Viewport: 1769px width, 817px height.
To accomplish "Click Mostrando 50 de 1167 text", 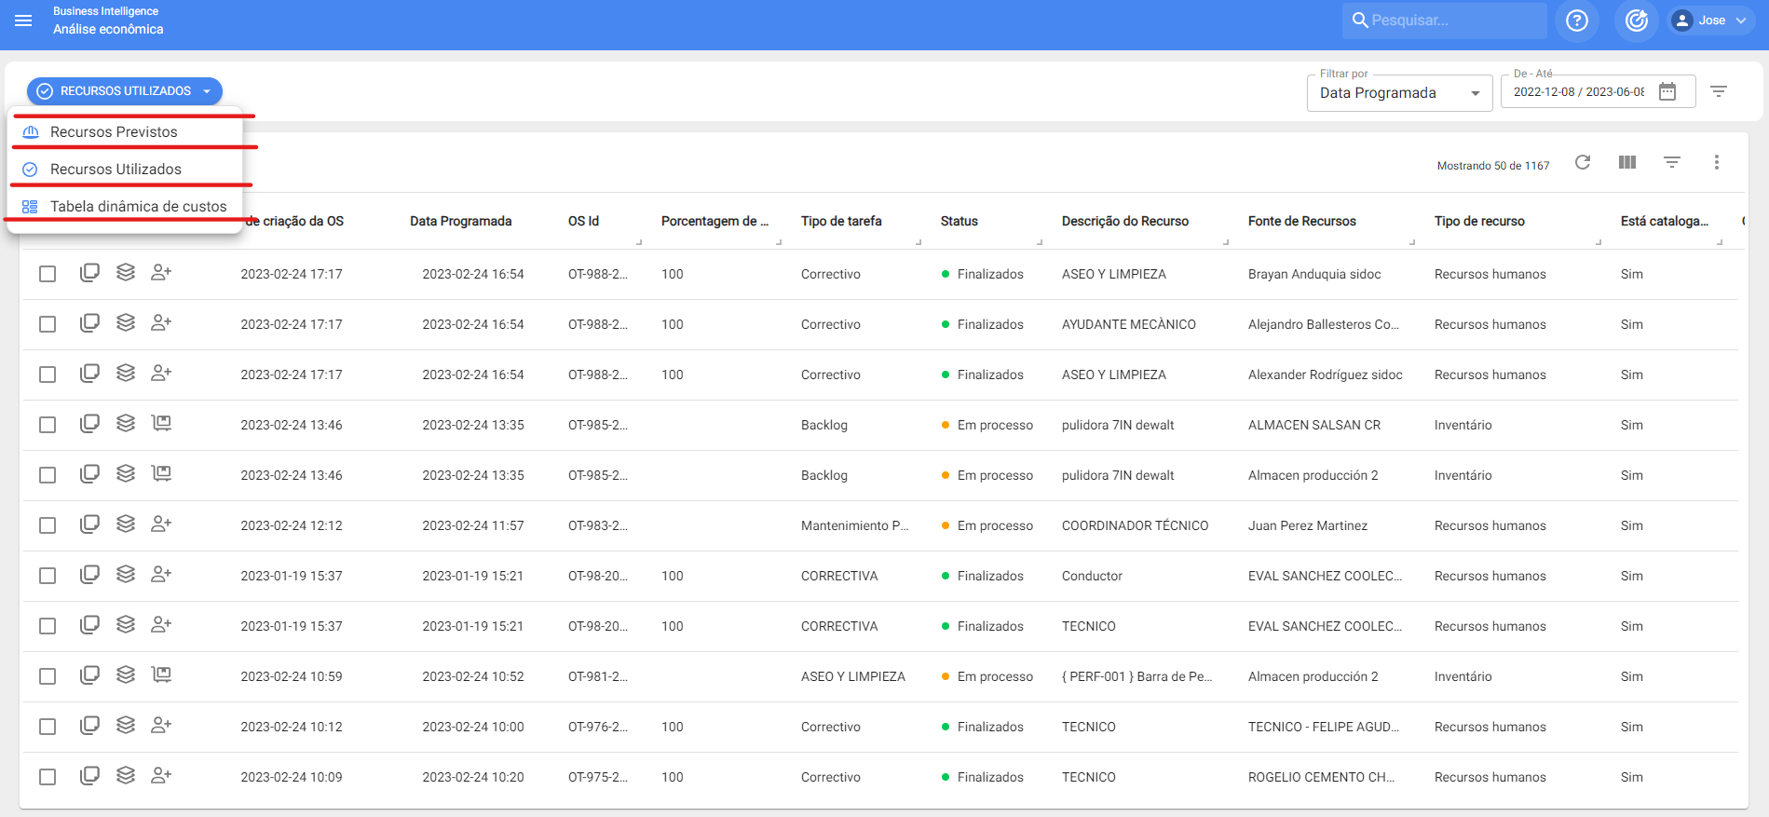I will point(1493,166).
